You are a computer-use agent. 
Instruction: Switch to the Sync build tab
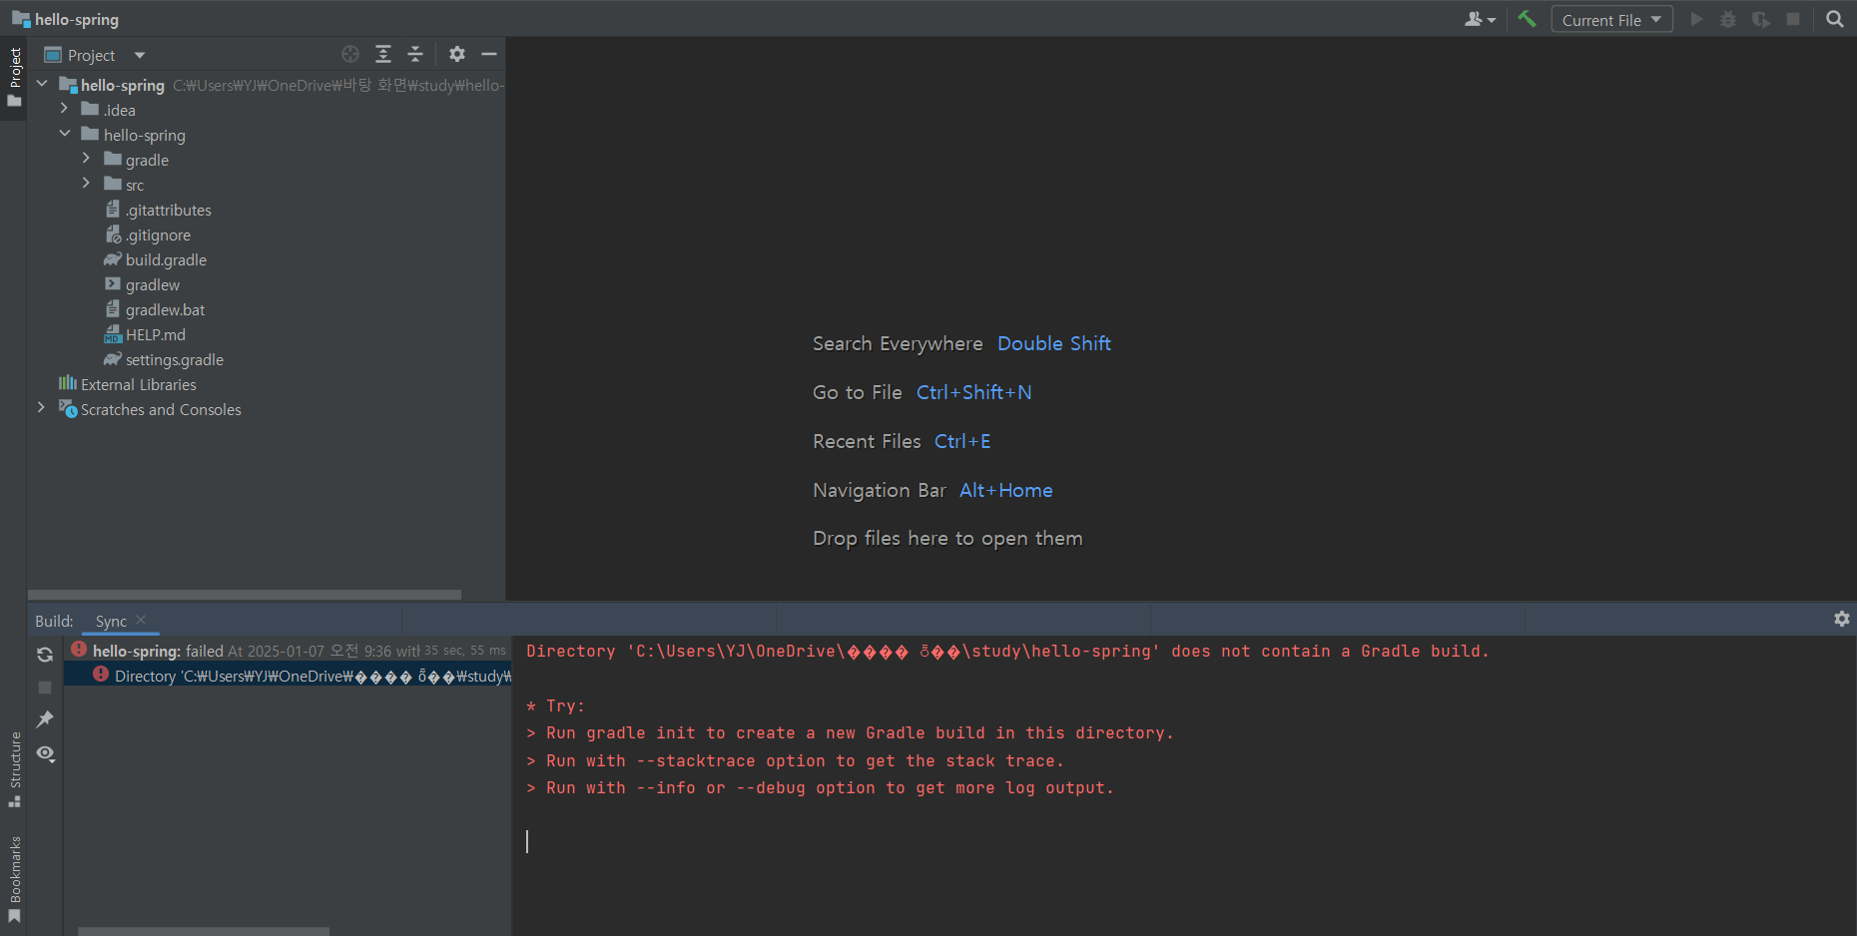click(111, 621)
